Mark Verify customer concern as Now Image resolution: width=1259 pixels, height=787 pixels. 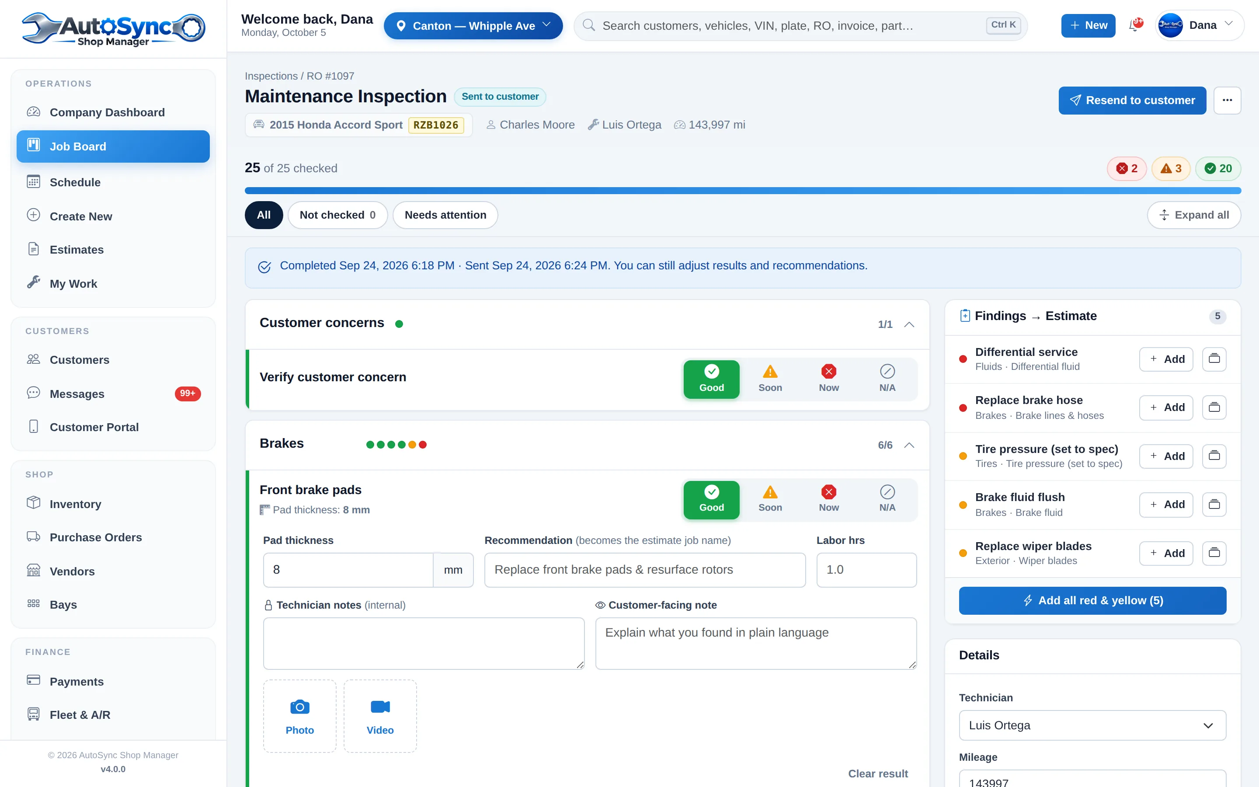(x=829, y=379)
